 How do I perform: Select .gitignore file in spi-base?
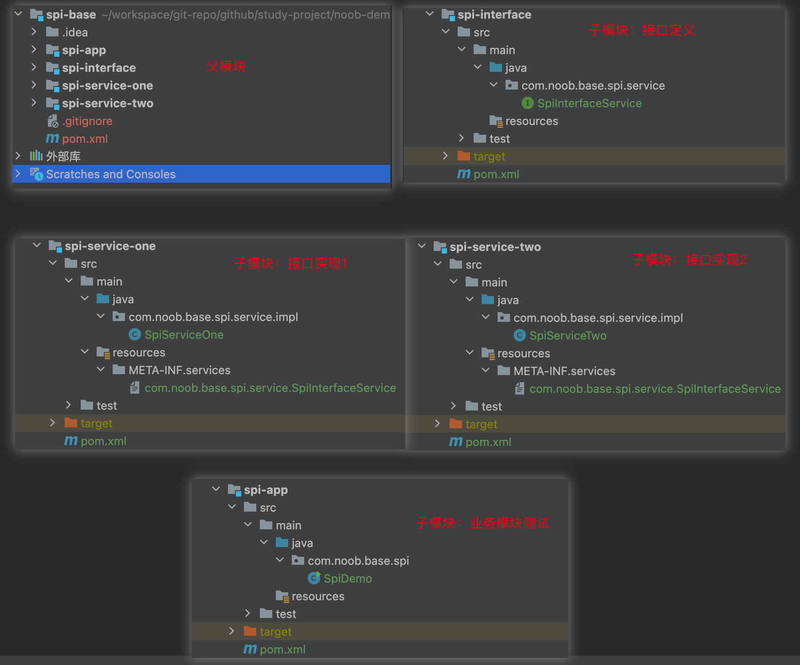(87, 121)
